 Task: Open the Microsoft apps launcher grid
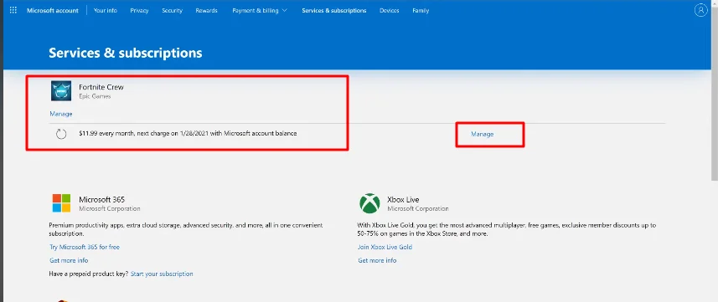pos(13,10)
